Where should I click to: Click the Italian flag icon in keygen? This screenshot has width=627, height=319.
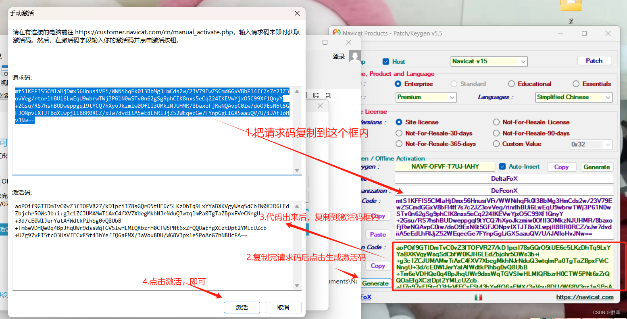(x=478, y=297)
